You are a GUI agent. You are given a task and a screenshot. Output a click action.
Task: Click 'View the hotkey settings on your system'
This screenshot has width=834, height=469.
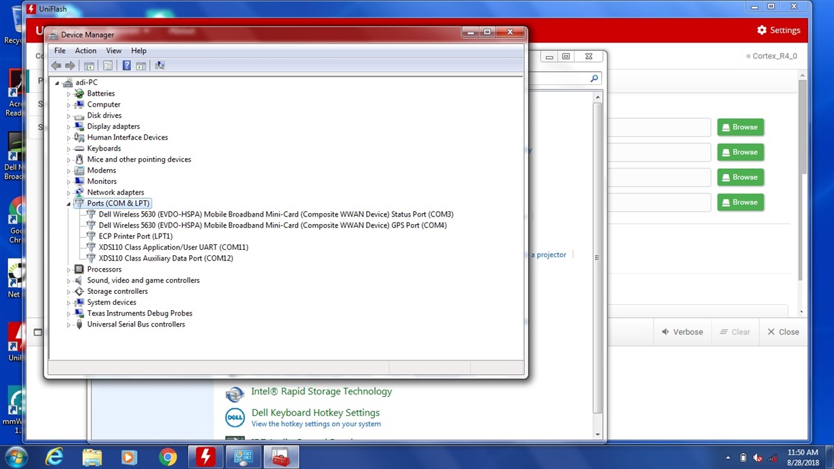point(316,424)
